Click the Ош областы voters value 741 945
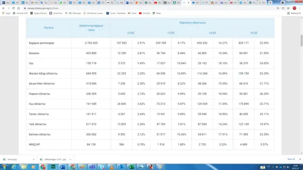The height and width of the screenshot is (170, 303). 91,104
